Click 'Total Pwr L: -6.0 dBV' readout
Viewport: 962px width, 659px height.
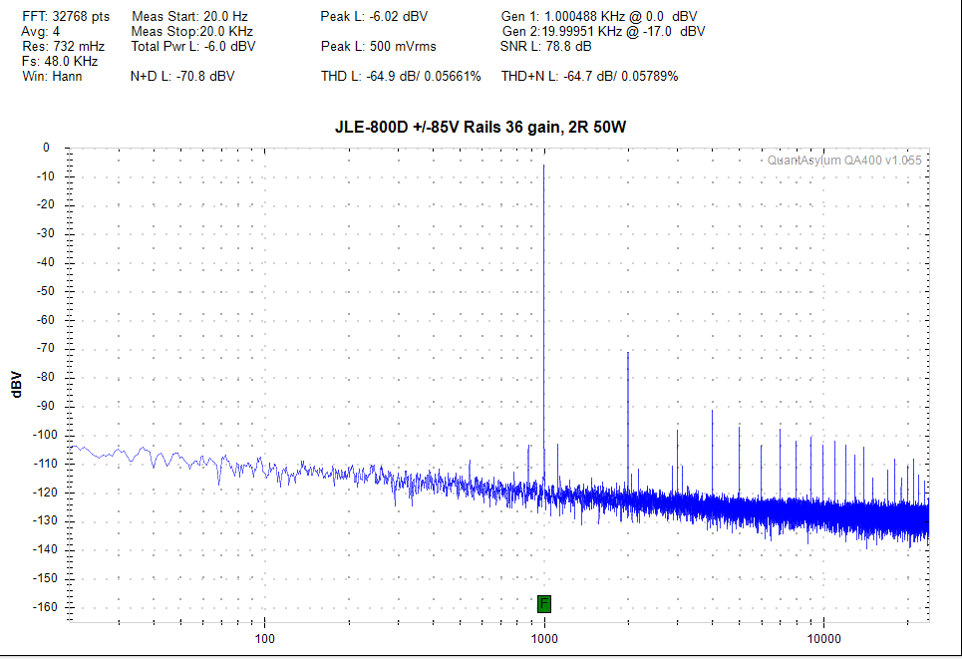(193, 46)
